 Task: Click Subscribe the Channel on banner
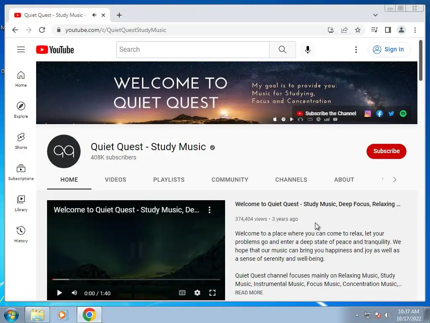327,114
